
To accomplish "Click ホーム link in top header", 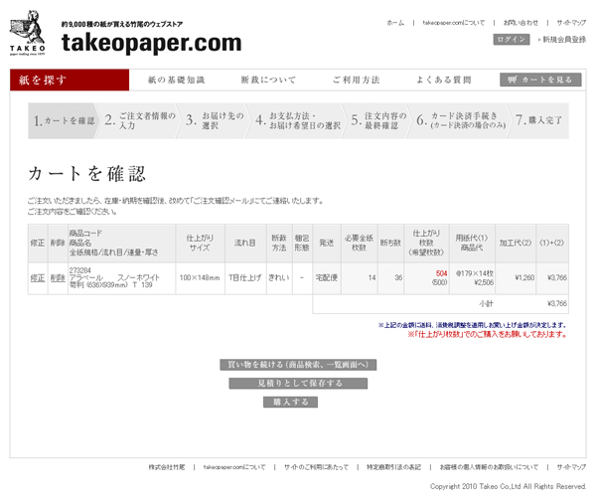I will pos(395,22).
